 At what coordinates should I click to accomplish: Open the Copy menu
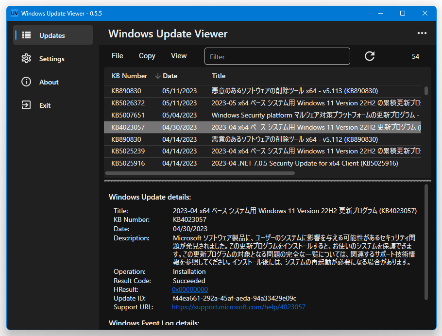[147, 56]
